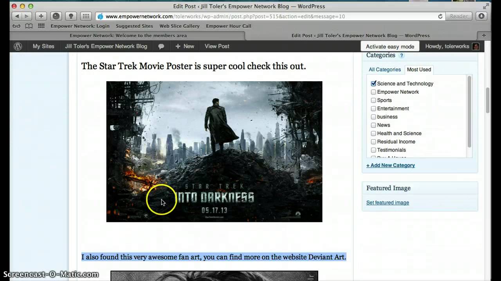Check the Empower Network category
Screen dimensions: 501x281
point(373,92)
